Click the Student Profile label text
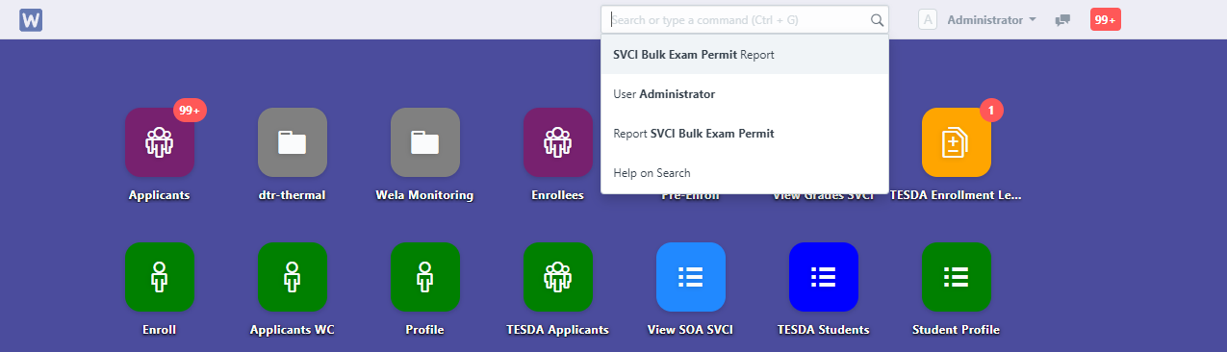The height and width of the screenshot is (352, 1227). click(x=957, y=330)
